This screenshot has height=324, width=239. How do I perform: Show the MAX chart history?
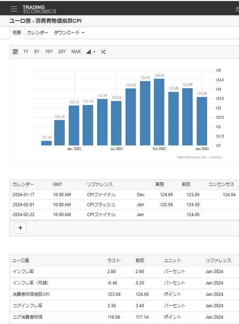click(x=76, y=52)
